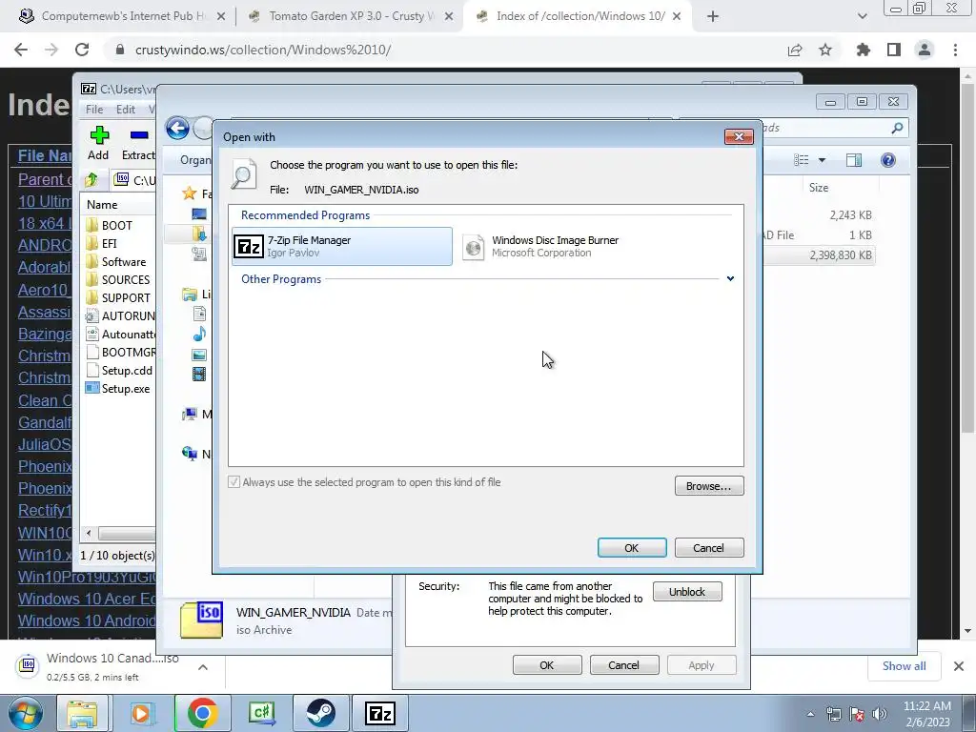Viewport: 976px width, 732px height.
Task: Click the Unblock button in Properties
Action: [x=687, y=592]
